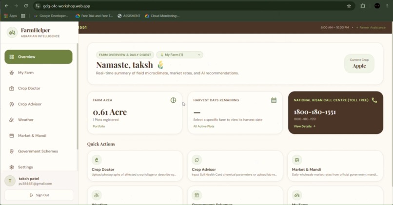
Task: Click the My Farm plant icon
Action: (x=12, y=73)
